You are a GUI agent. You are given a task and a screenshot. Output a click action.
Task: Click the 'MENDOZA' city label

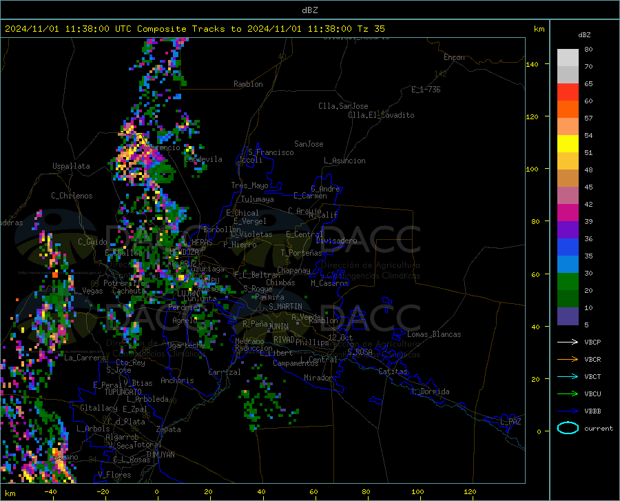[184, 252]
